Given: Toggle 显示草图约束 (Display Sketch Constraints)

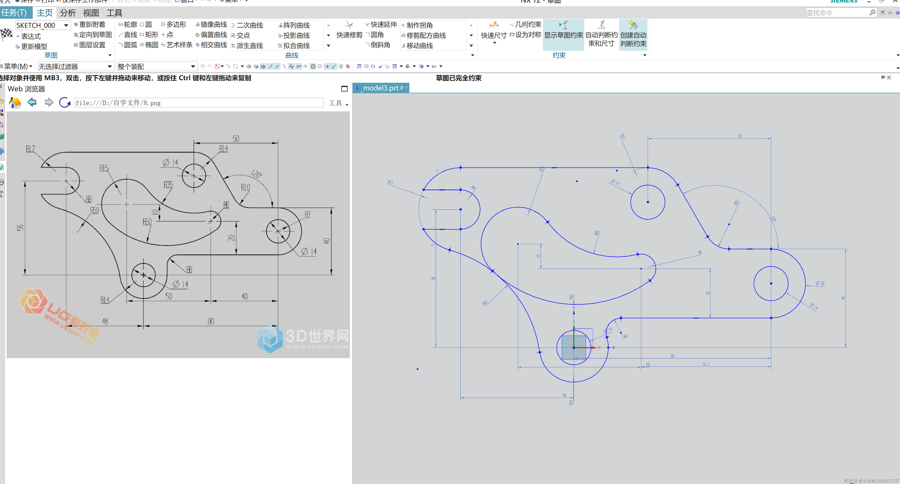Looking at the screenshot, I should 563,35.
